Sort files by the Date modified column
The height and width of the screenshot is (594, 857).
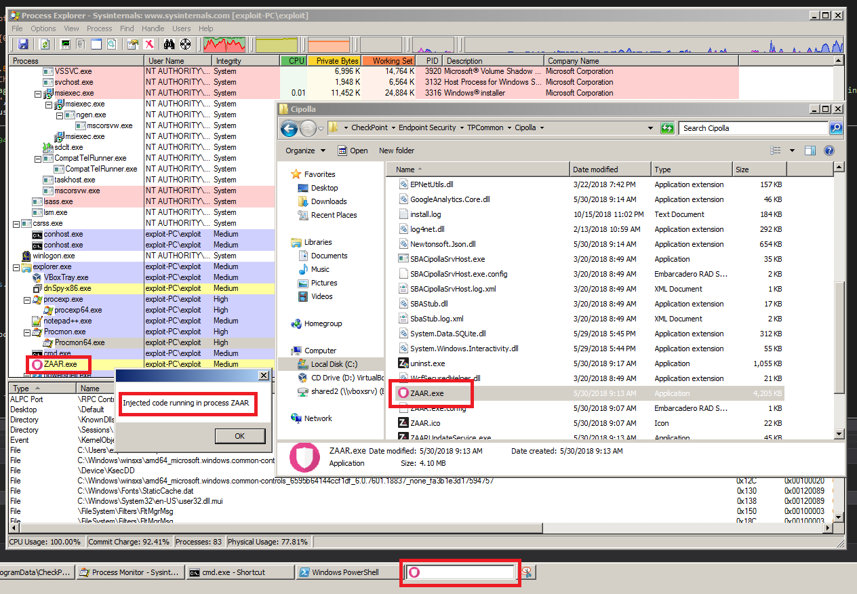[x=610, y=170]
